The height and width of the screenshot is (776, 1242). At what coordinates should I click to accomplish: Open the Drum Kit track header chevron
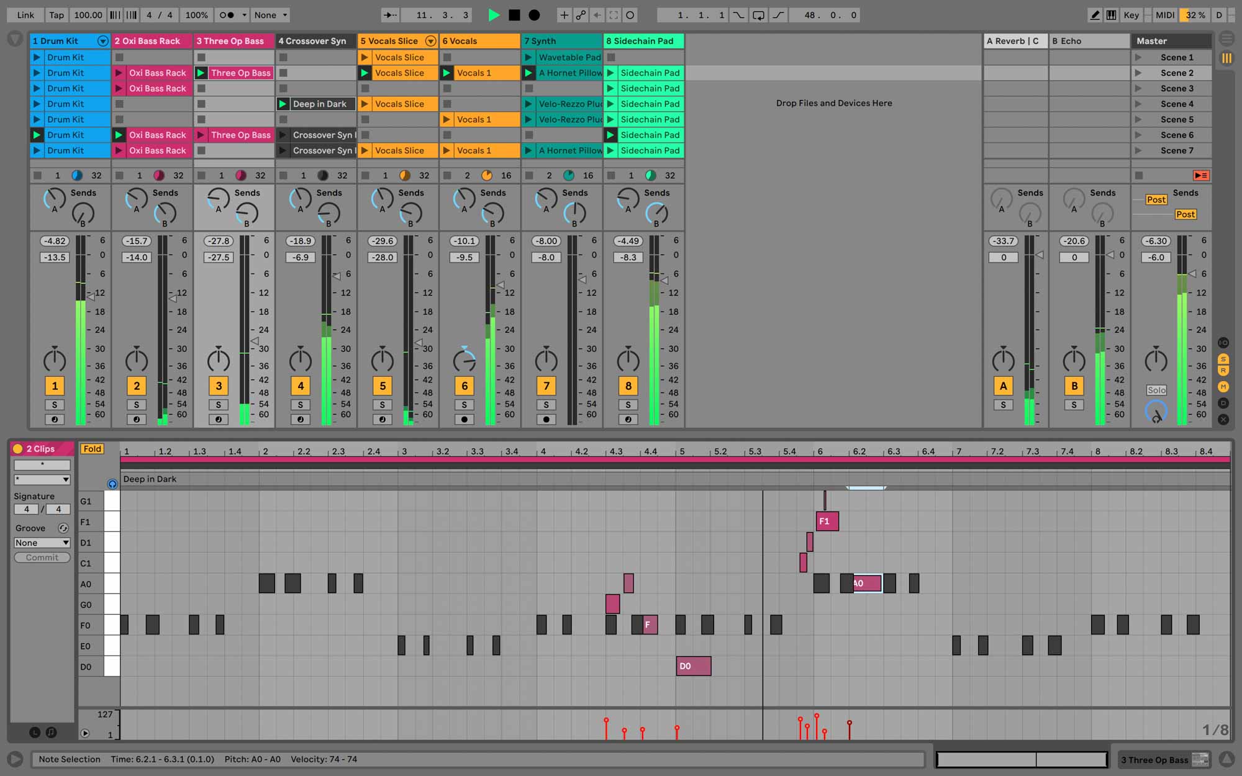pos(103,40)
